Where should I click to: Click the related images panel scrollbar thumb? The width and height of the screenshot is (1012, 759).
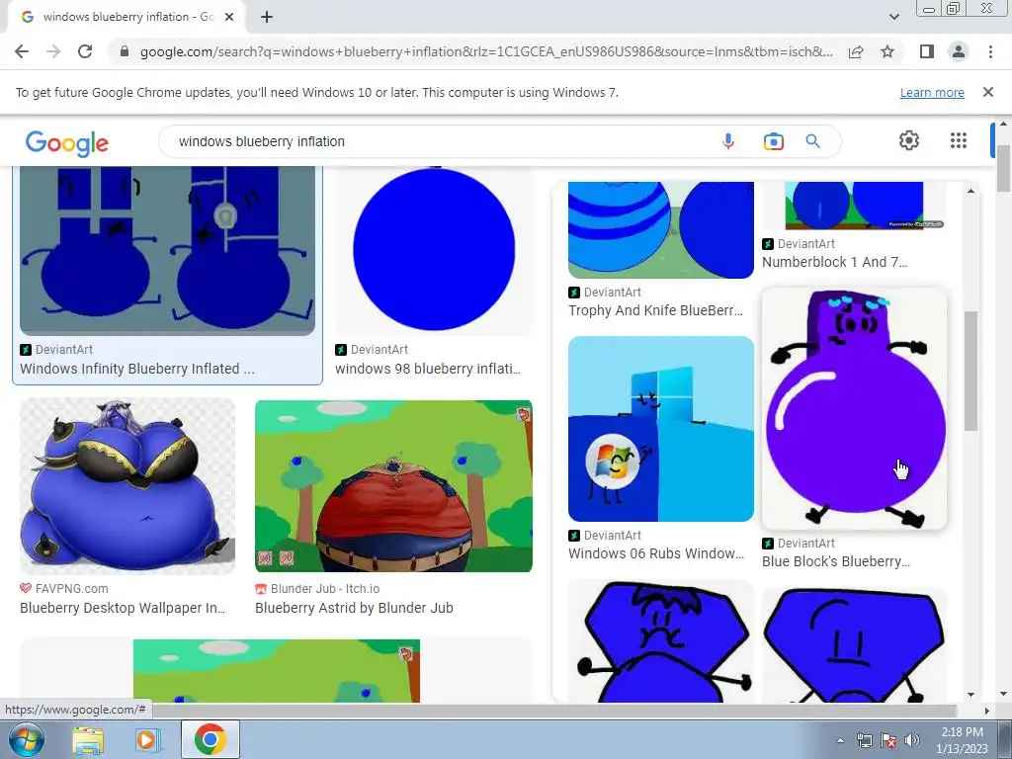click(970, 372)
